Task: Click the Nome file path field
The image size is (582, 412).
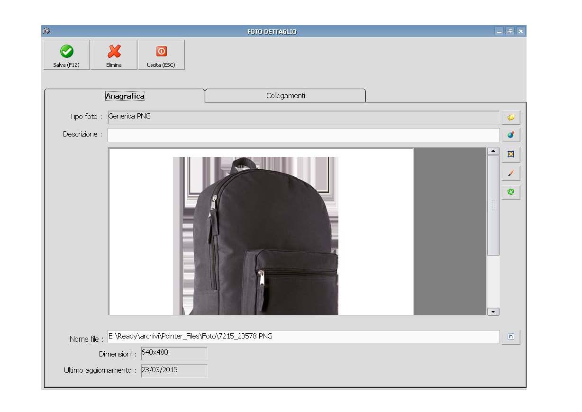Action: (x=303, y=337)
